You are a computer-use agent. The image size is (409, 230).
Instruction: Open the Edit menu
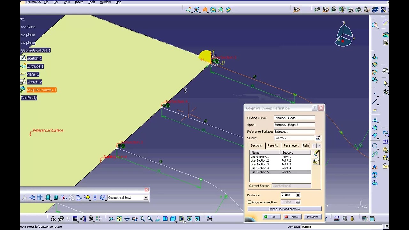point(56,2)
